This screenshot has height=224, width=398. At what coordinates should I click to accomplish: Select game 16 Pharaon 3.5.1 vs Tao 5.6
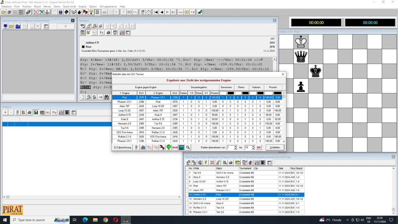point(245,212)
